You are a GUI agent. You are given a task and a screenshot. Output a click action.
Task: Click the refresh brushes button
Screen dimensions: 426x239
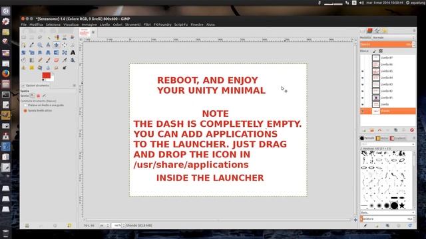(x=410, y=226)
